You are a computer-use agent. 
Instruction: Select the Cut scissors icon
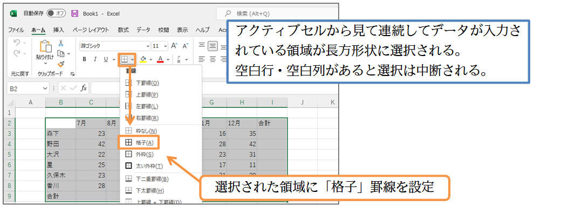pos(61,43)
